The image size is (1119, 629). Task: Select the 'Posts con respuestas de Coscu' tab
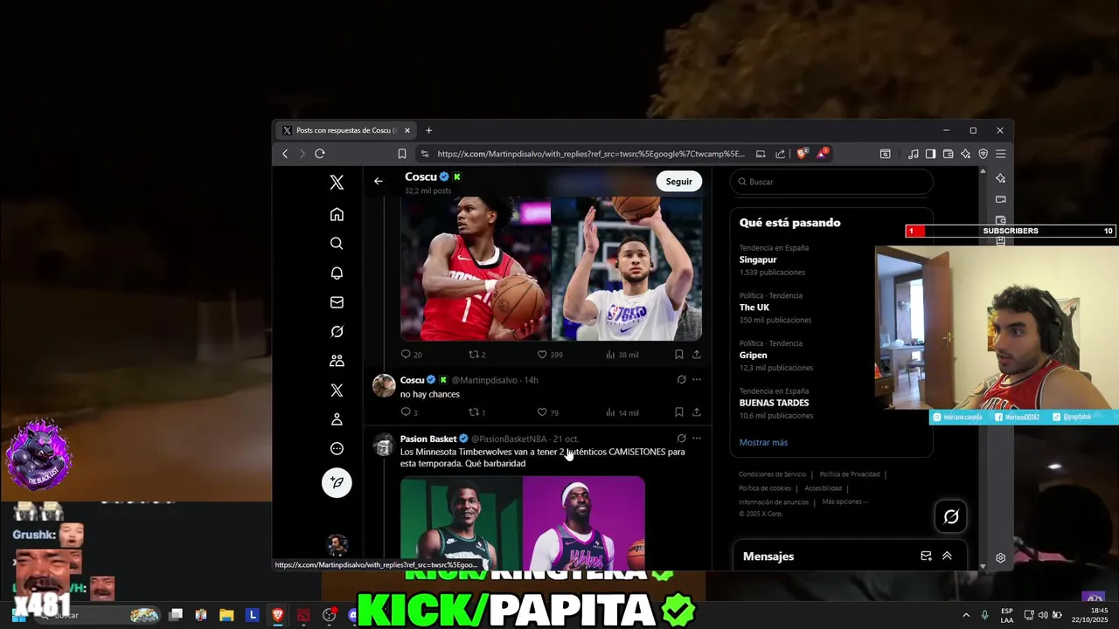pos(346,130)
